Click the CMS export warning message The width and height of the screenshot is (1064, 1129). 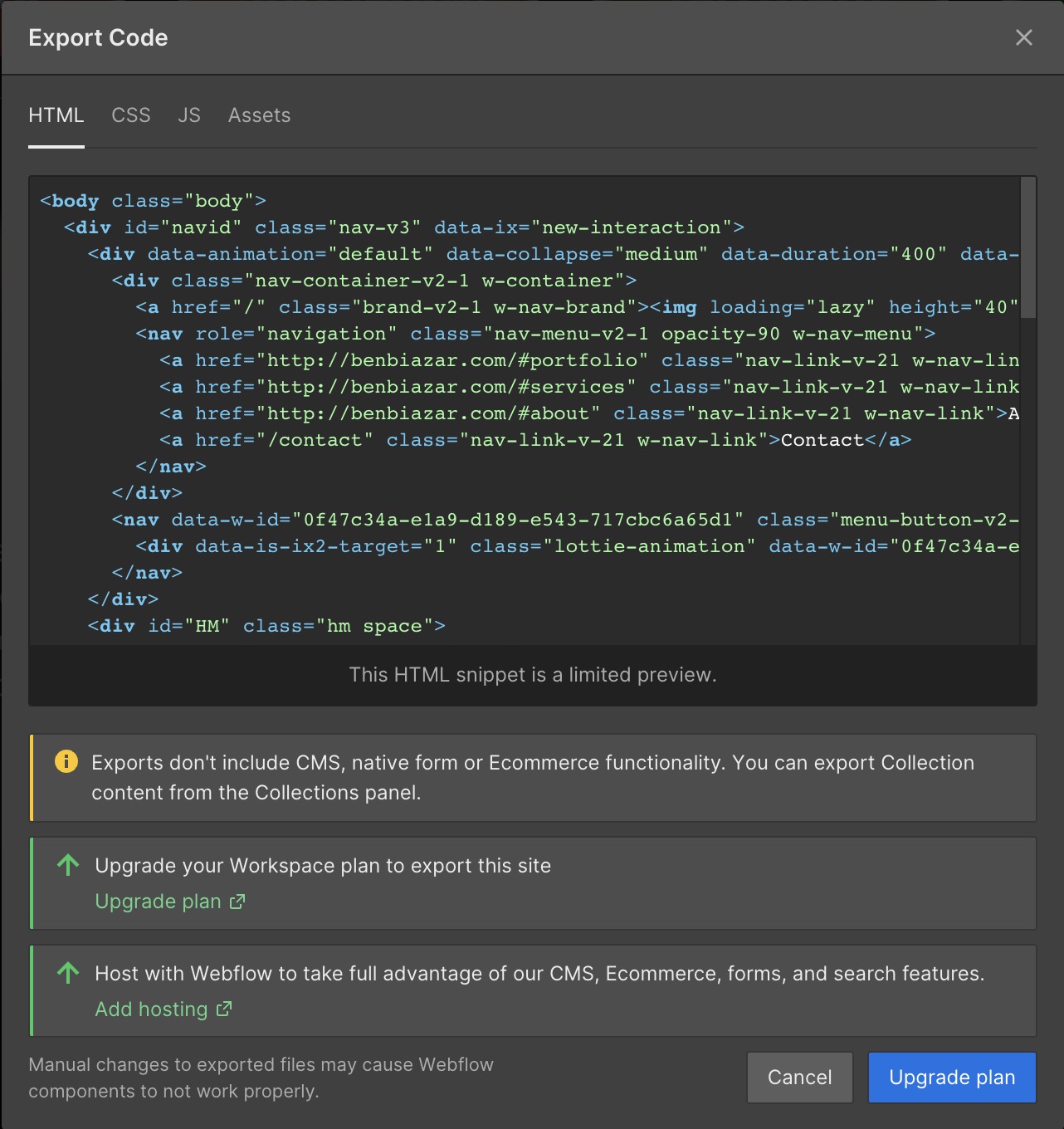pos(532,778)
